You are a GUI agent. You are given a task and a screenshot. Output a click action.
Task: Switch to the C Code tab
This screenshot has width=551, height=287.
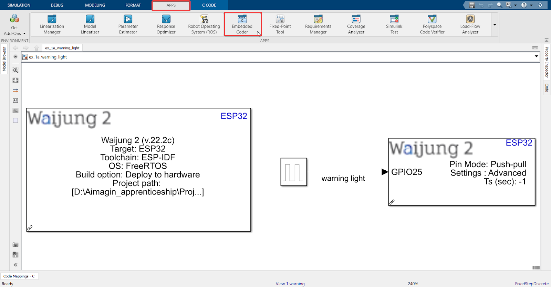point(209,5)
